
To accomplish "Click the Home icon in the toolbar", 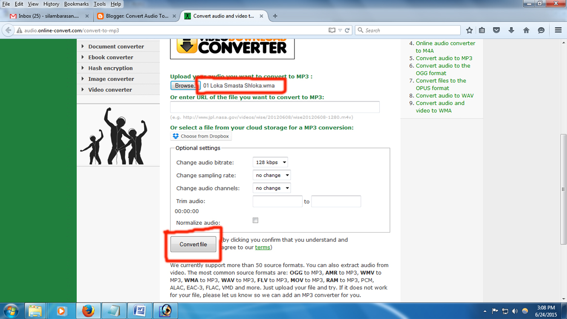I will point(526,30).
